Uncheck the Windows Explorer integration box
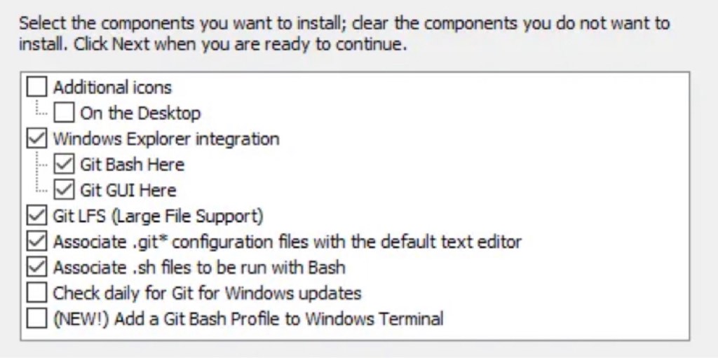This screenshot has height=358, width=718. pyautogui.click(x=36, y=139)
